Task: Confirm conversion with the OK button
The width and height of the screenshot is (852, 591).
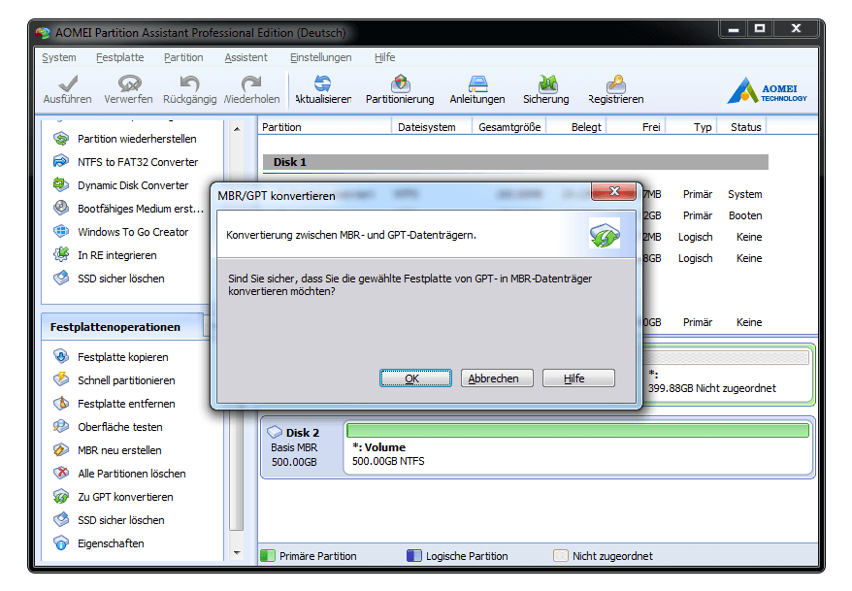Action: coord(415,378)
